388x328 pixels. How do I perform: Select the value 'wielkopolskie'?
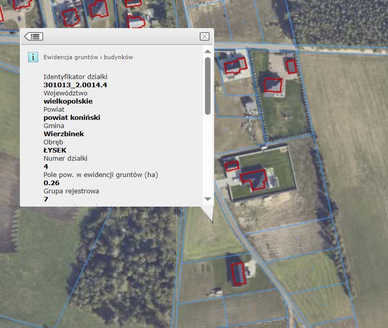(x=68, y=101)
